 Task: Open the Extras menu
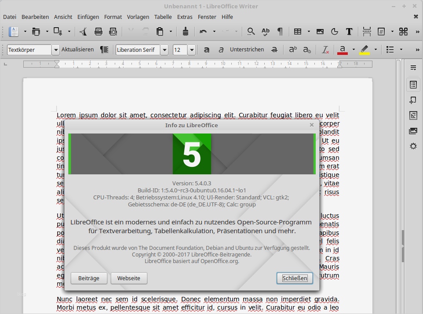click(185, 17)
